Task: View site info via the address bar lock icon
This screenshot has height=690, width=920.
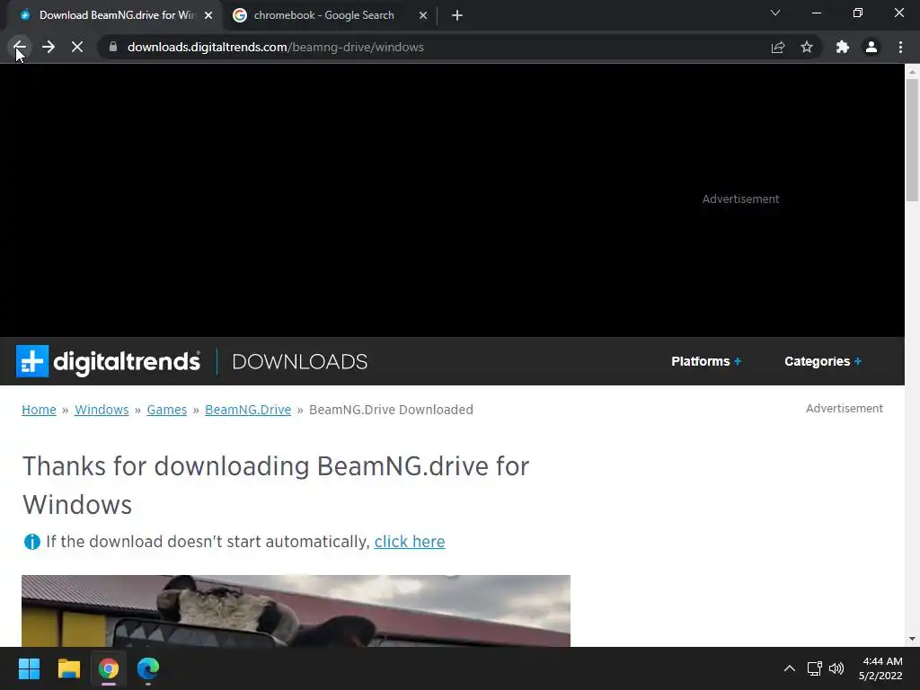Action: pyautogui.click(x=113, y=47)
